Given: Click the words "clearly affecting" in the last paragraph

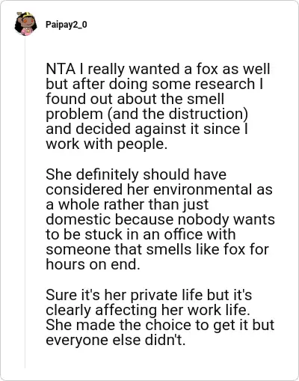Looking at the screenshot, I should click(102, 310).
